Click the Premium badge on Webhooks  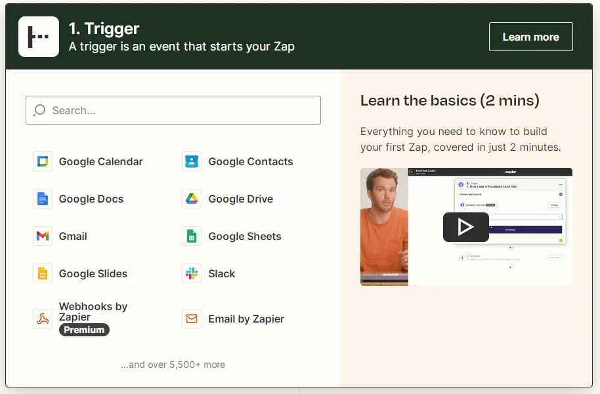[x=84, y=330]
